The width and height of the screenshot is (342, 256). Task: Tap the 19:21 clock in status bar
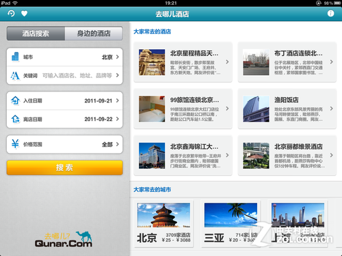click(171, 3)
